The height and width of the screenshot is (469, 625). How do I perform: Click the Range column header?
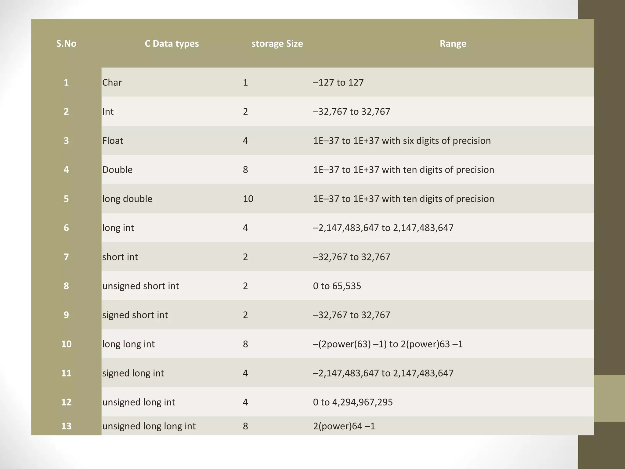tap(453, 44)
